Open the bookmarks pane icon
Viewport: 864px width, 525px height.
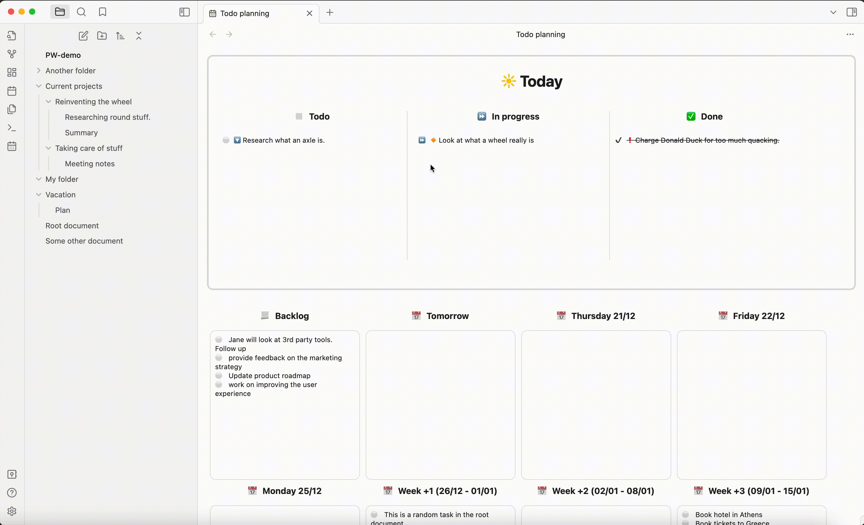pos(102,12)
